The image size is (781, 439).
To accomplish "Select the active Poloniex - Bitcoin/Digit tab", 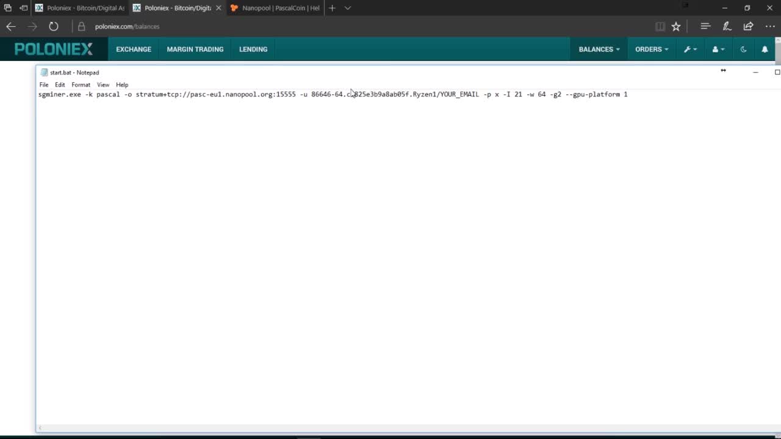I will 177,8.
